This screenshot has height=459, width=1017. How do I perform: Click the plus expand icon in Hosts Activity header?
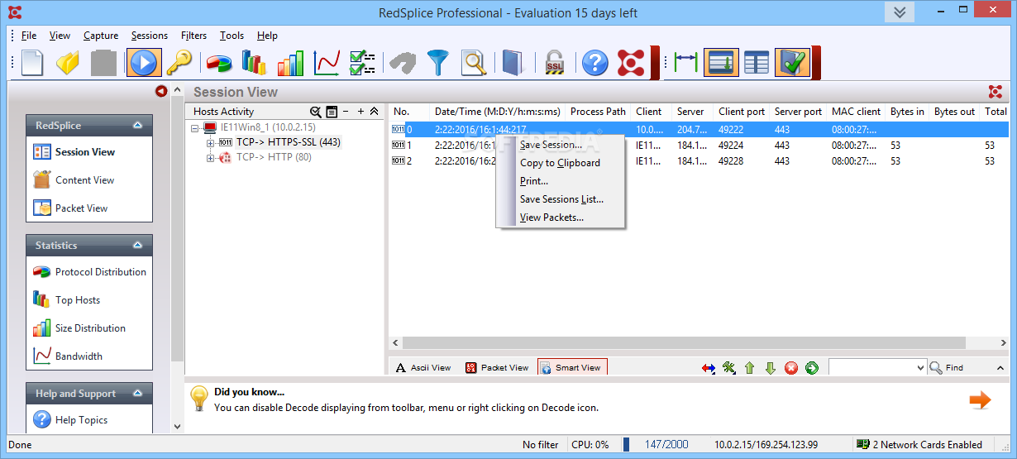(x=360, y=112)
